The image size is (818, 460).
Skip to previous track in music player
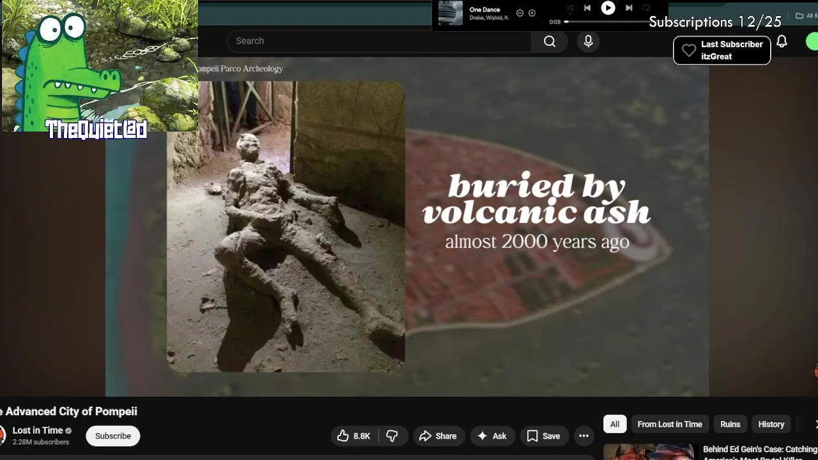pyautogui.click(x=587, y=8)
